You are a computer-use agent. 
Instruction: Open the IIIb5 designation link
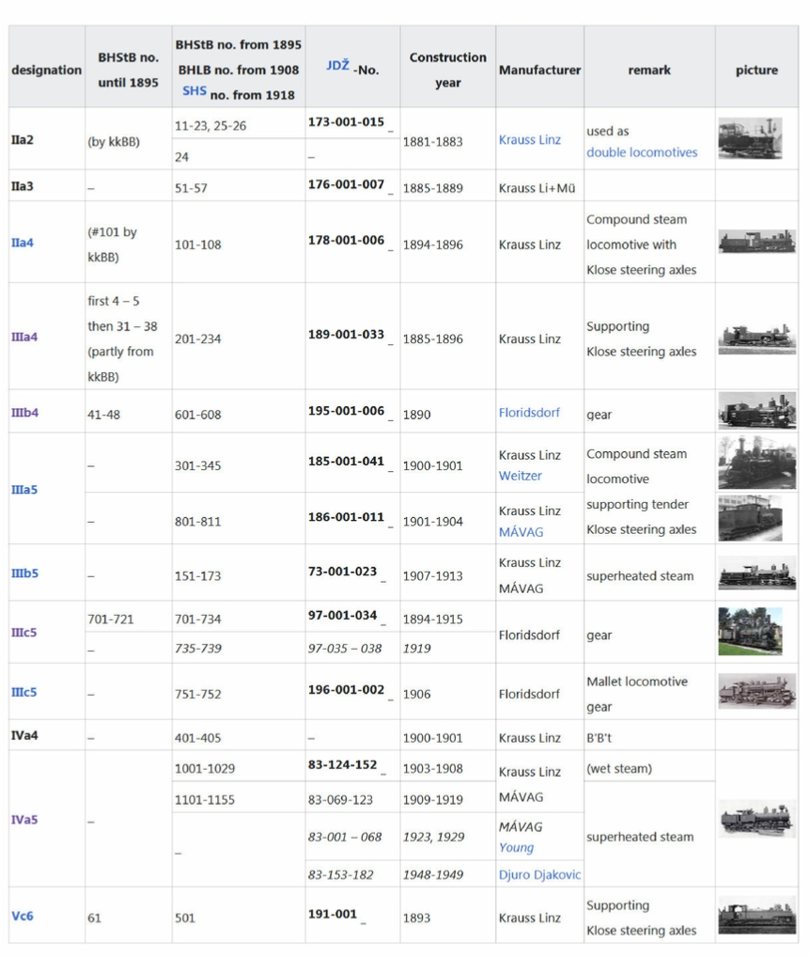click(x=24, y=573)
